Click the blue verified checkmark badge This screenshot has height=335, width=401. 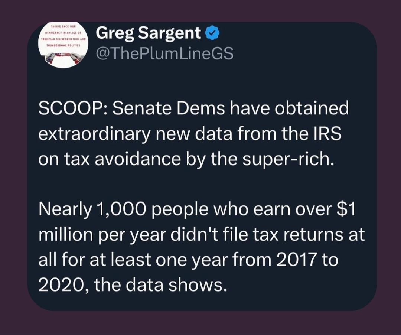tap(212, 33)
